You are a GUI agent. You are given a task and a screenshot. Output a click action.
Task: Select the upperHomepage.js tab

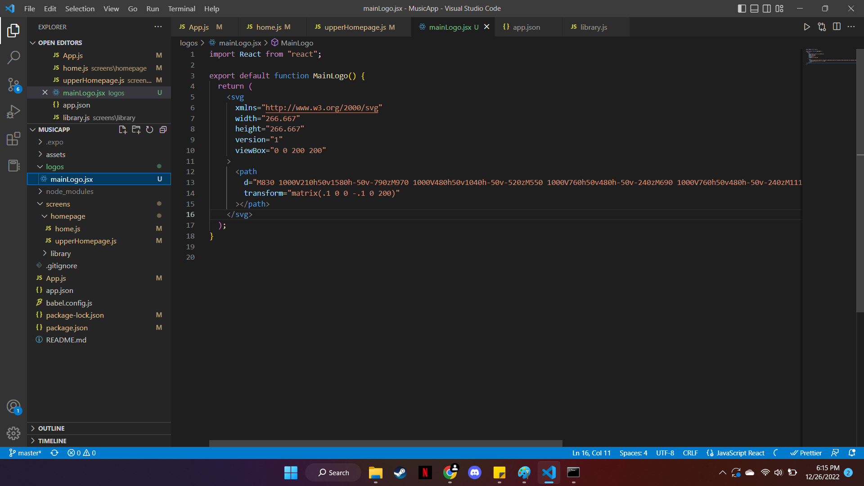point(354,27)
